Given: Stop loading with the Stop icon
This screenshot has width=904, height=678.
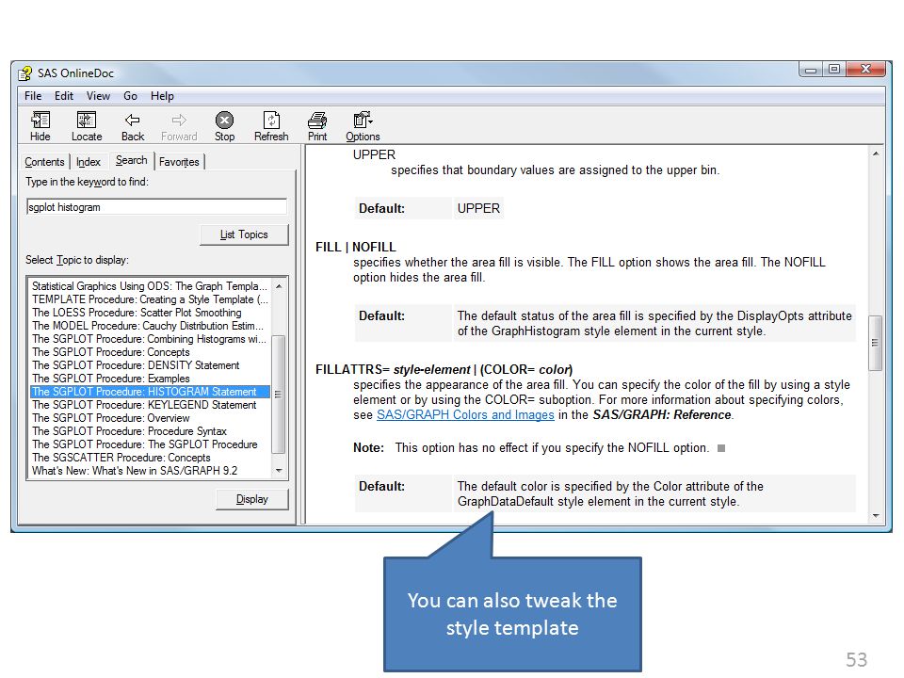Looking at the screenshot, I should tap(224, 120).
